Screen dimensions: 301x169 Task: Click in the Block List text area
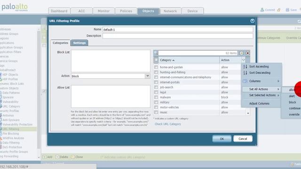coord(111,61)
